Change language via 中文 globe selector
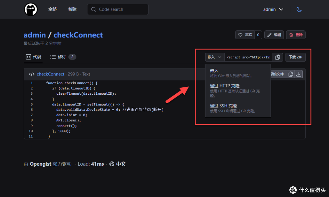 (118, 164)
